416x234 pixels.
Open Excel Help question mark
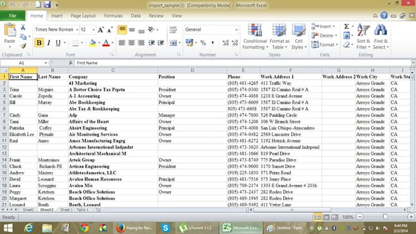tap(384, 16)
